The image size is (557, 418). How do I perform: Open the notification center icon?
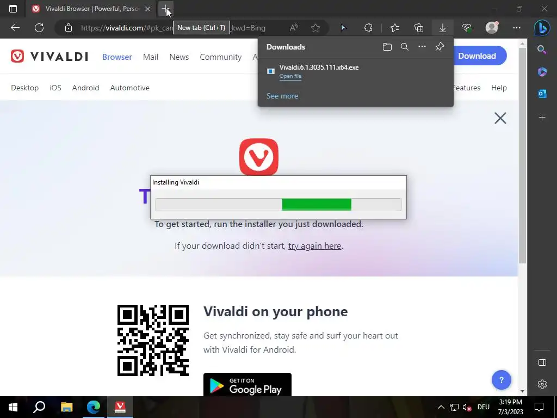539,407
